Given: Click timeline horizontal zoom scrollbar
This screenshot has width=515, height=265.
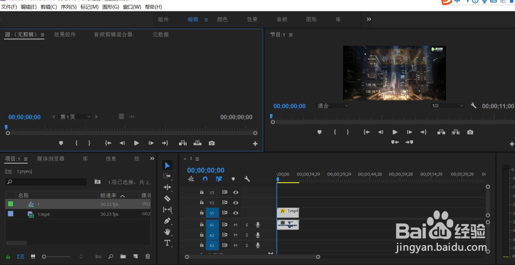Looking at the screenshot, I should (252, 257).
